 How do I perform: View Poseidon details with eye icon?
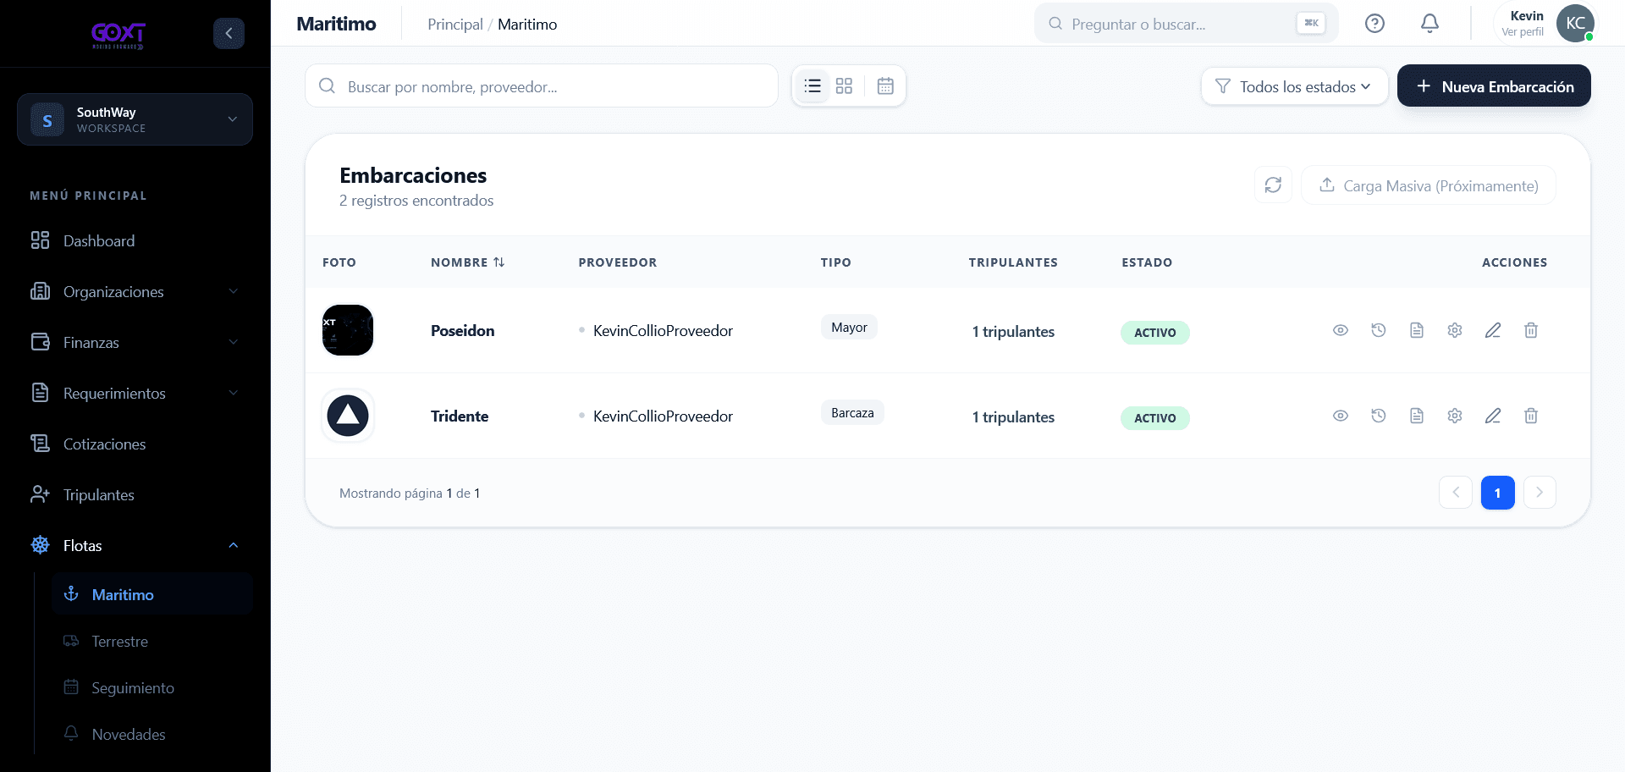point(1341,330)
